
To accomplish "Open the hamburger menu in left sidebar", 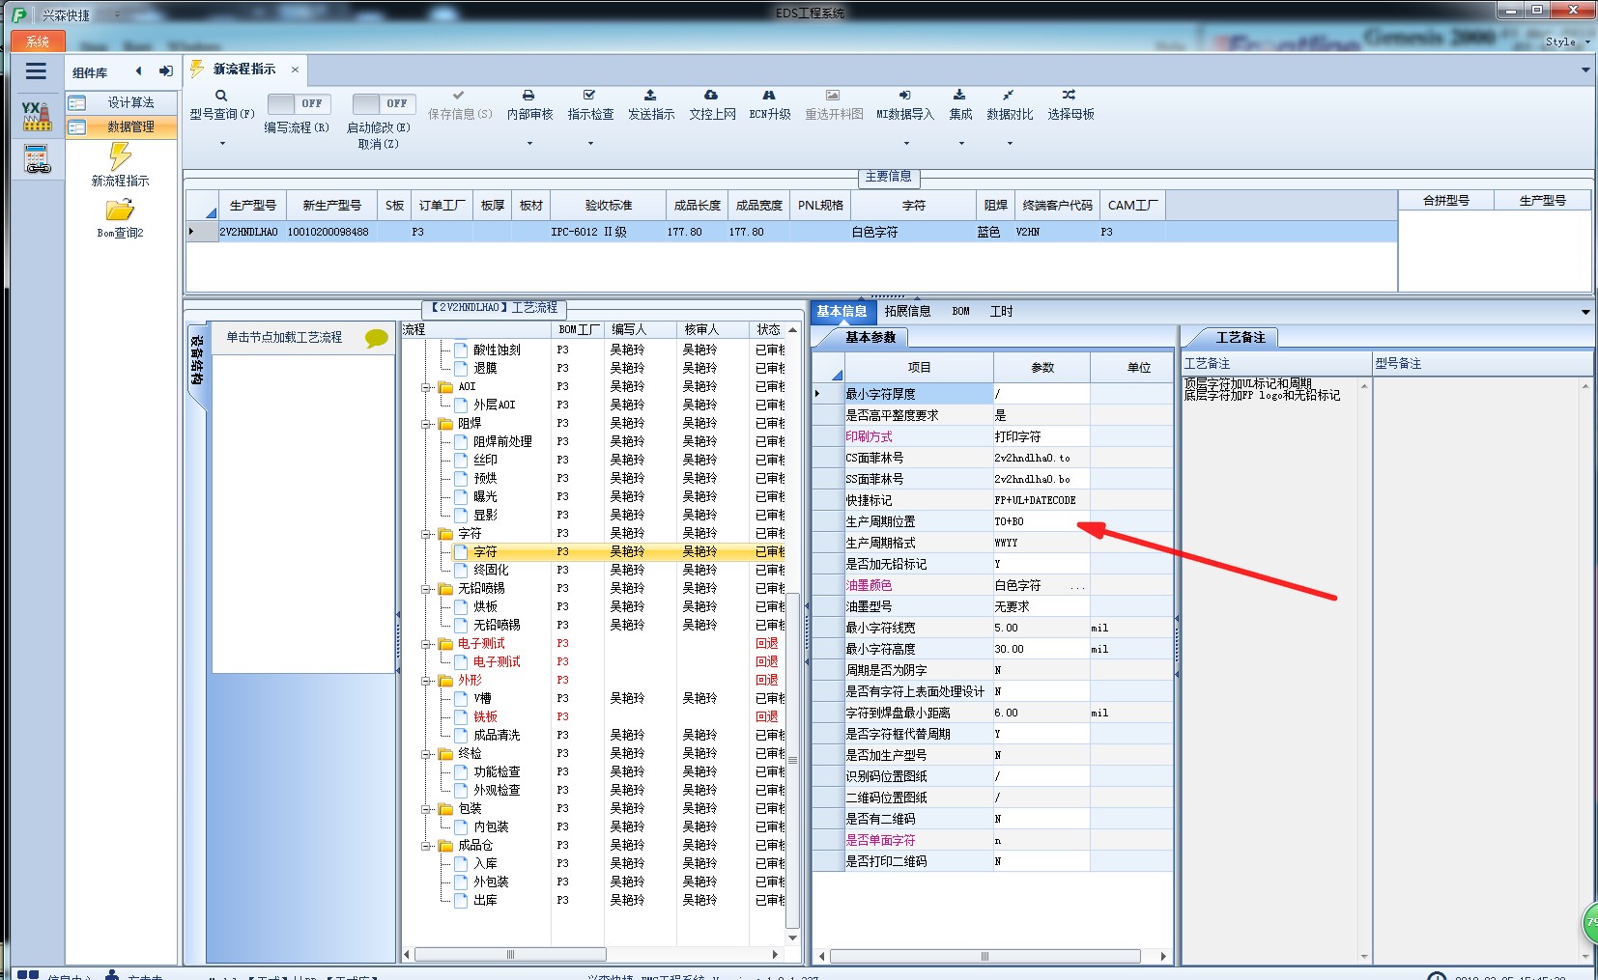I will [x=36, y=71].
